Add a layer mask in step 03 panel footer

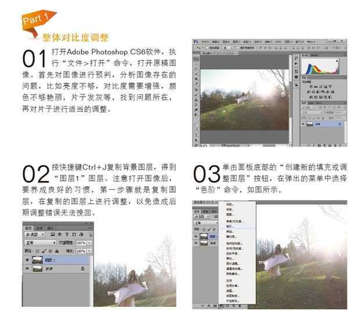pos(215,306)
